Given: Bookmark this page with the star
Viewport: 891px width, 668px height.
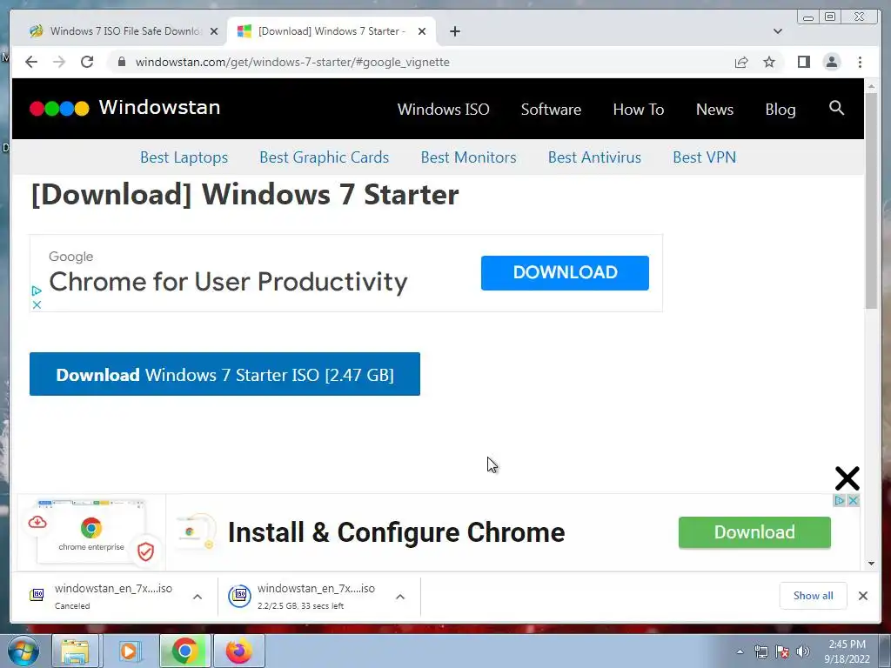Looking at the screenshot, I should coord(769,62).
